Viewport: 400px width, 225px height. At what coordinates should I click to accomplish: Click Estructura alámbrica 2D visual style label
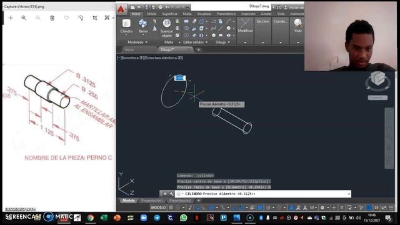(x=164, y=58)
